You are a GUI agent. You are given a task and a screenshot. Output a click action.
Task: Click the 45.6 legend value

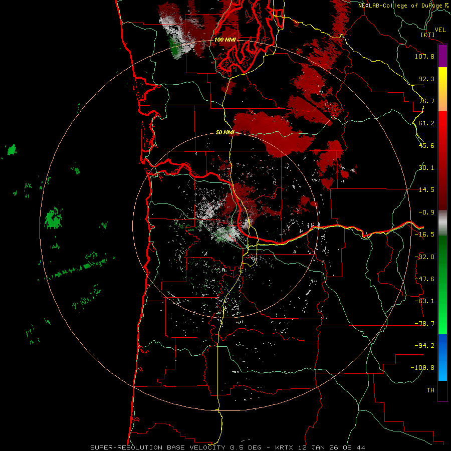click(426, 145)
